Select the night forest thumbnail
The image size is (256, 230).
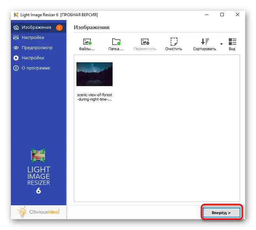95,74
